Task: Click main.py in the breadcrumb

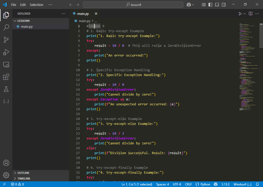Action: tap(84, 21)
